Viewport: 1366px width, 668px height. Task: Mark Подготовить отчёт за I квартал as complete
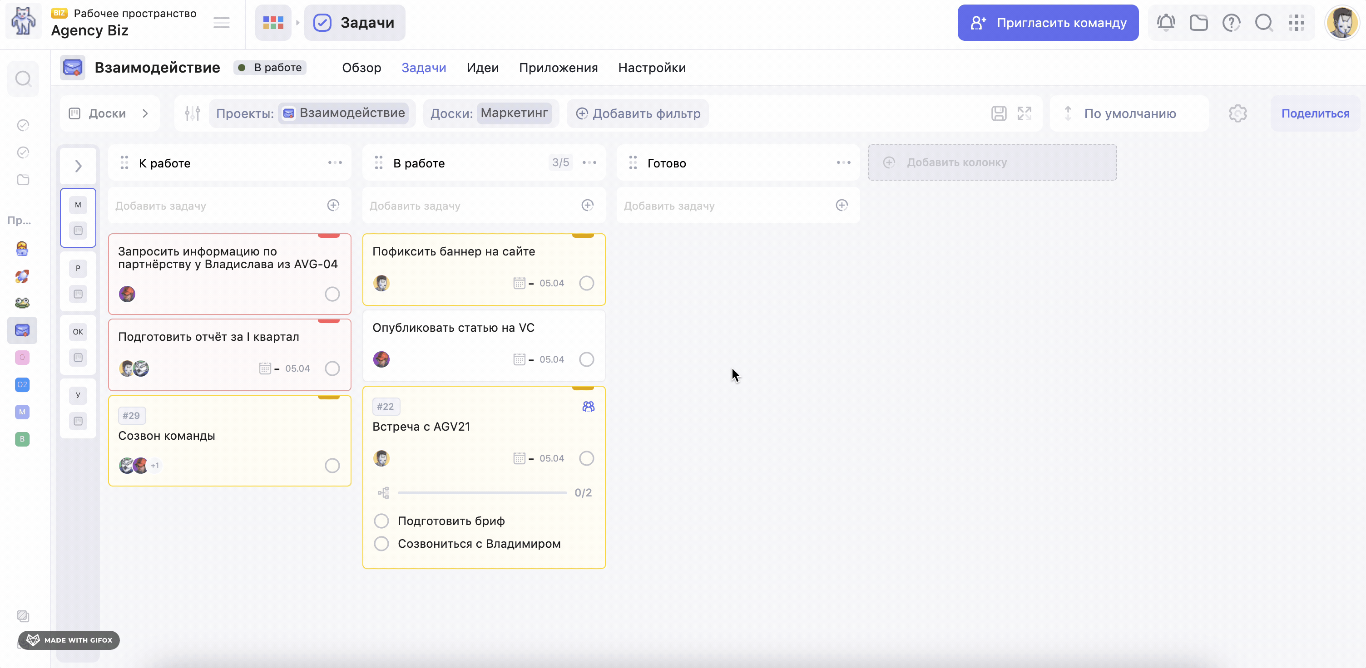pyautogui.click(x=332, y=368)
